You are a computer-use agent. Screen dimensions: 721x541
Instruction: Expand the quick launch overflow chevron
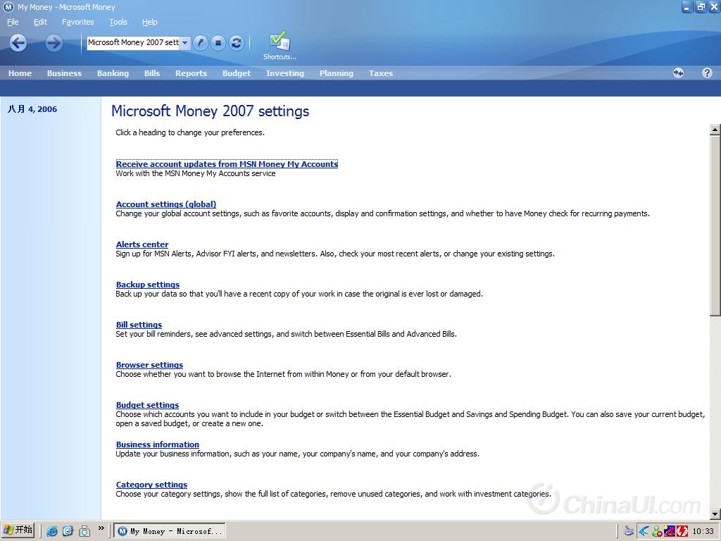click(x=101, y=528)
